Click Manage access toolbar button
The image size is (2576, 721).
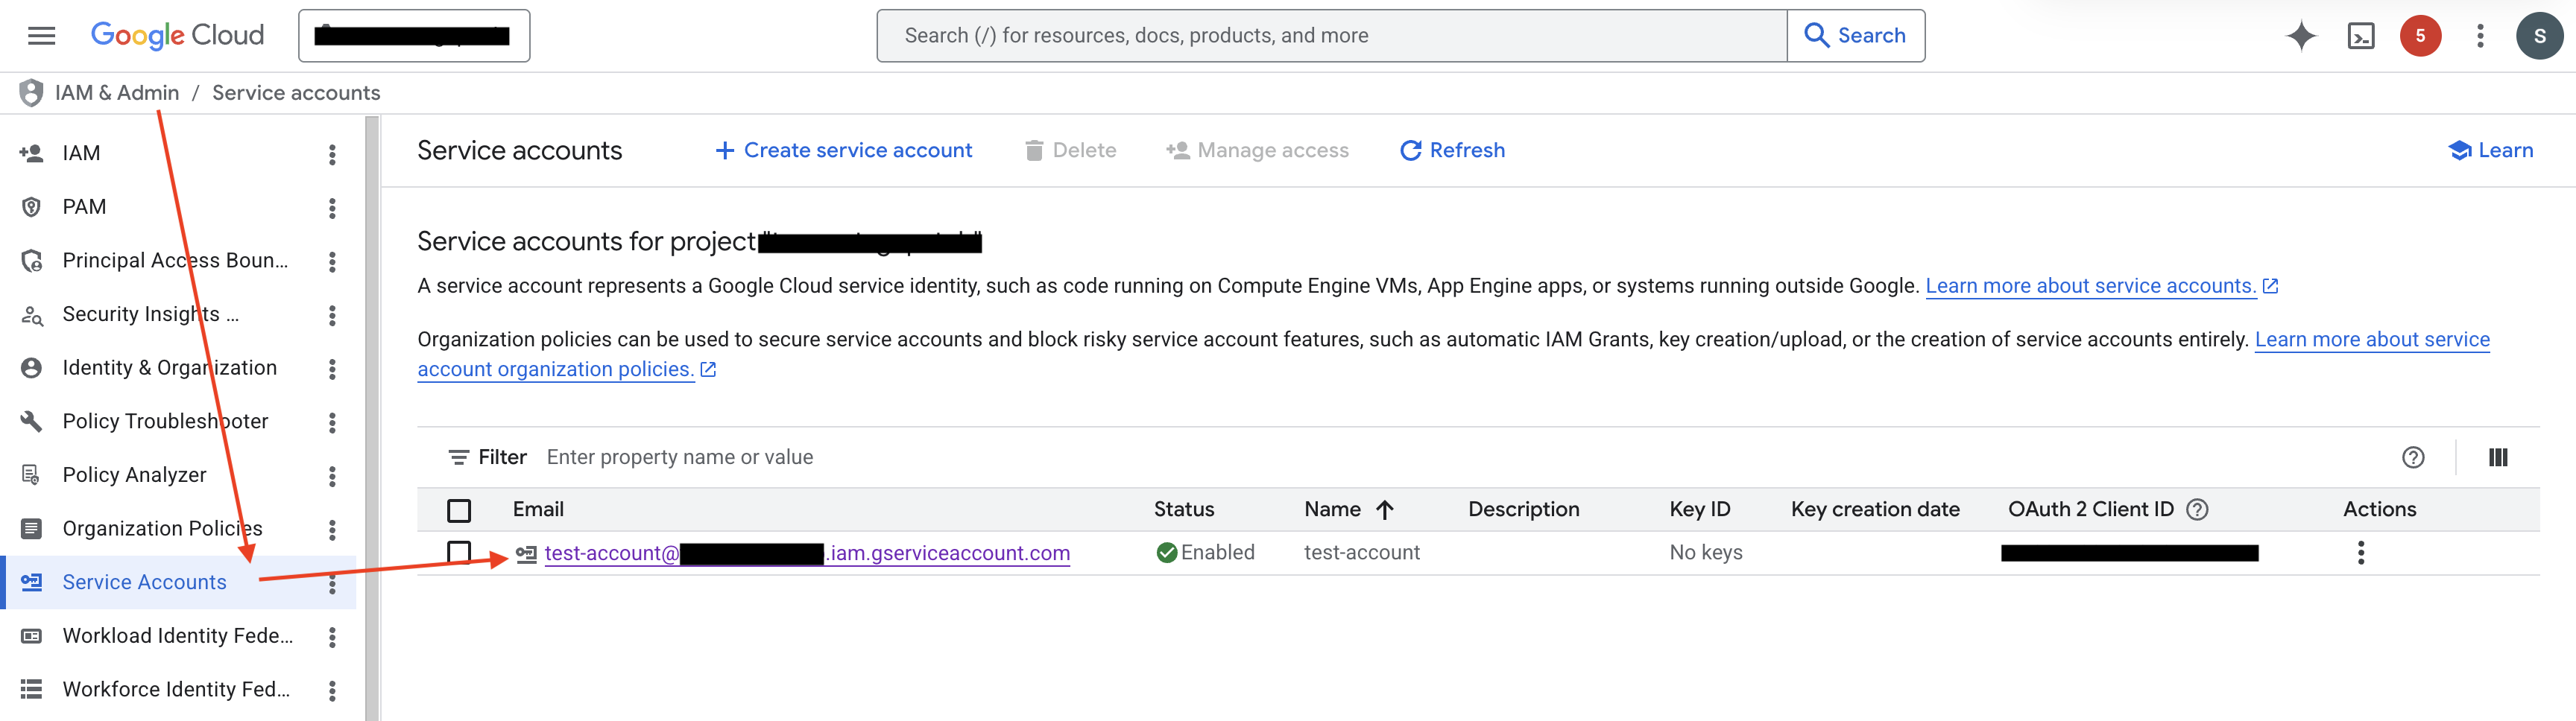tap(1257, 150)
